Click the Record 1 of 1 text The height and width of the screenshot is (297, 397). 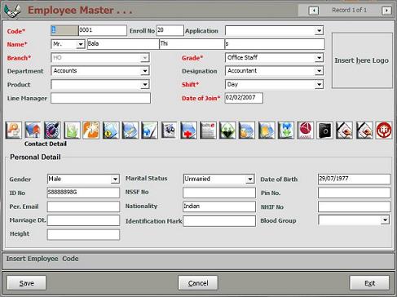pos(349,10)
